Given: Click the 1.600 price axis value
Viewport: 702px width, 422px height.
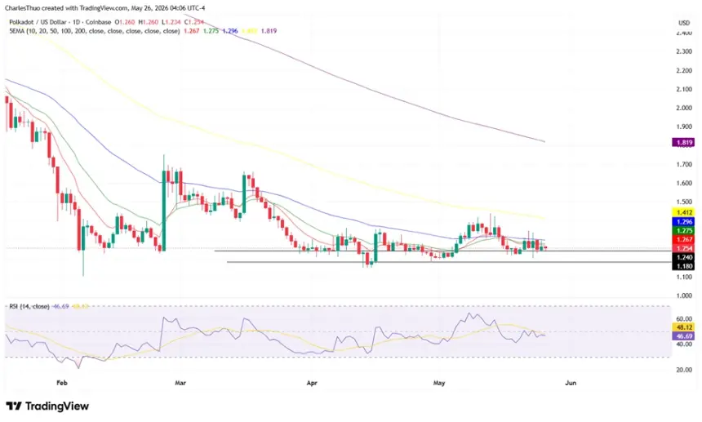Looking at the screenshot, I should click(x=685, y=183).
